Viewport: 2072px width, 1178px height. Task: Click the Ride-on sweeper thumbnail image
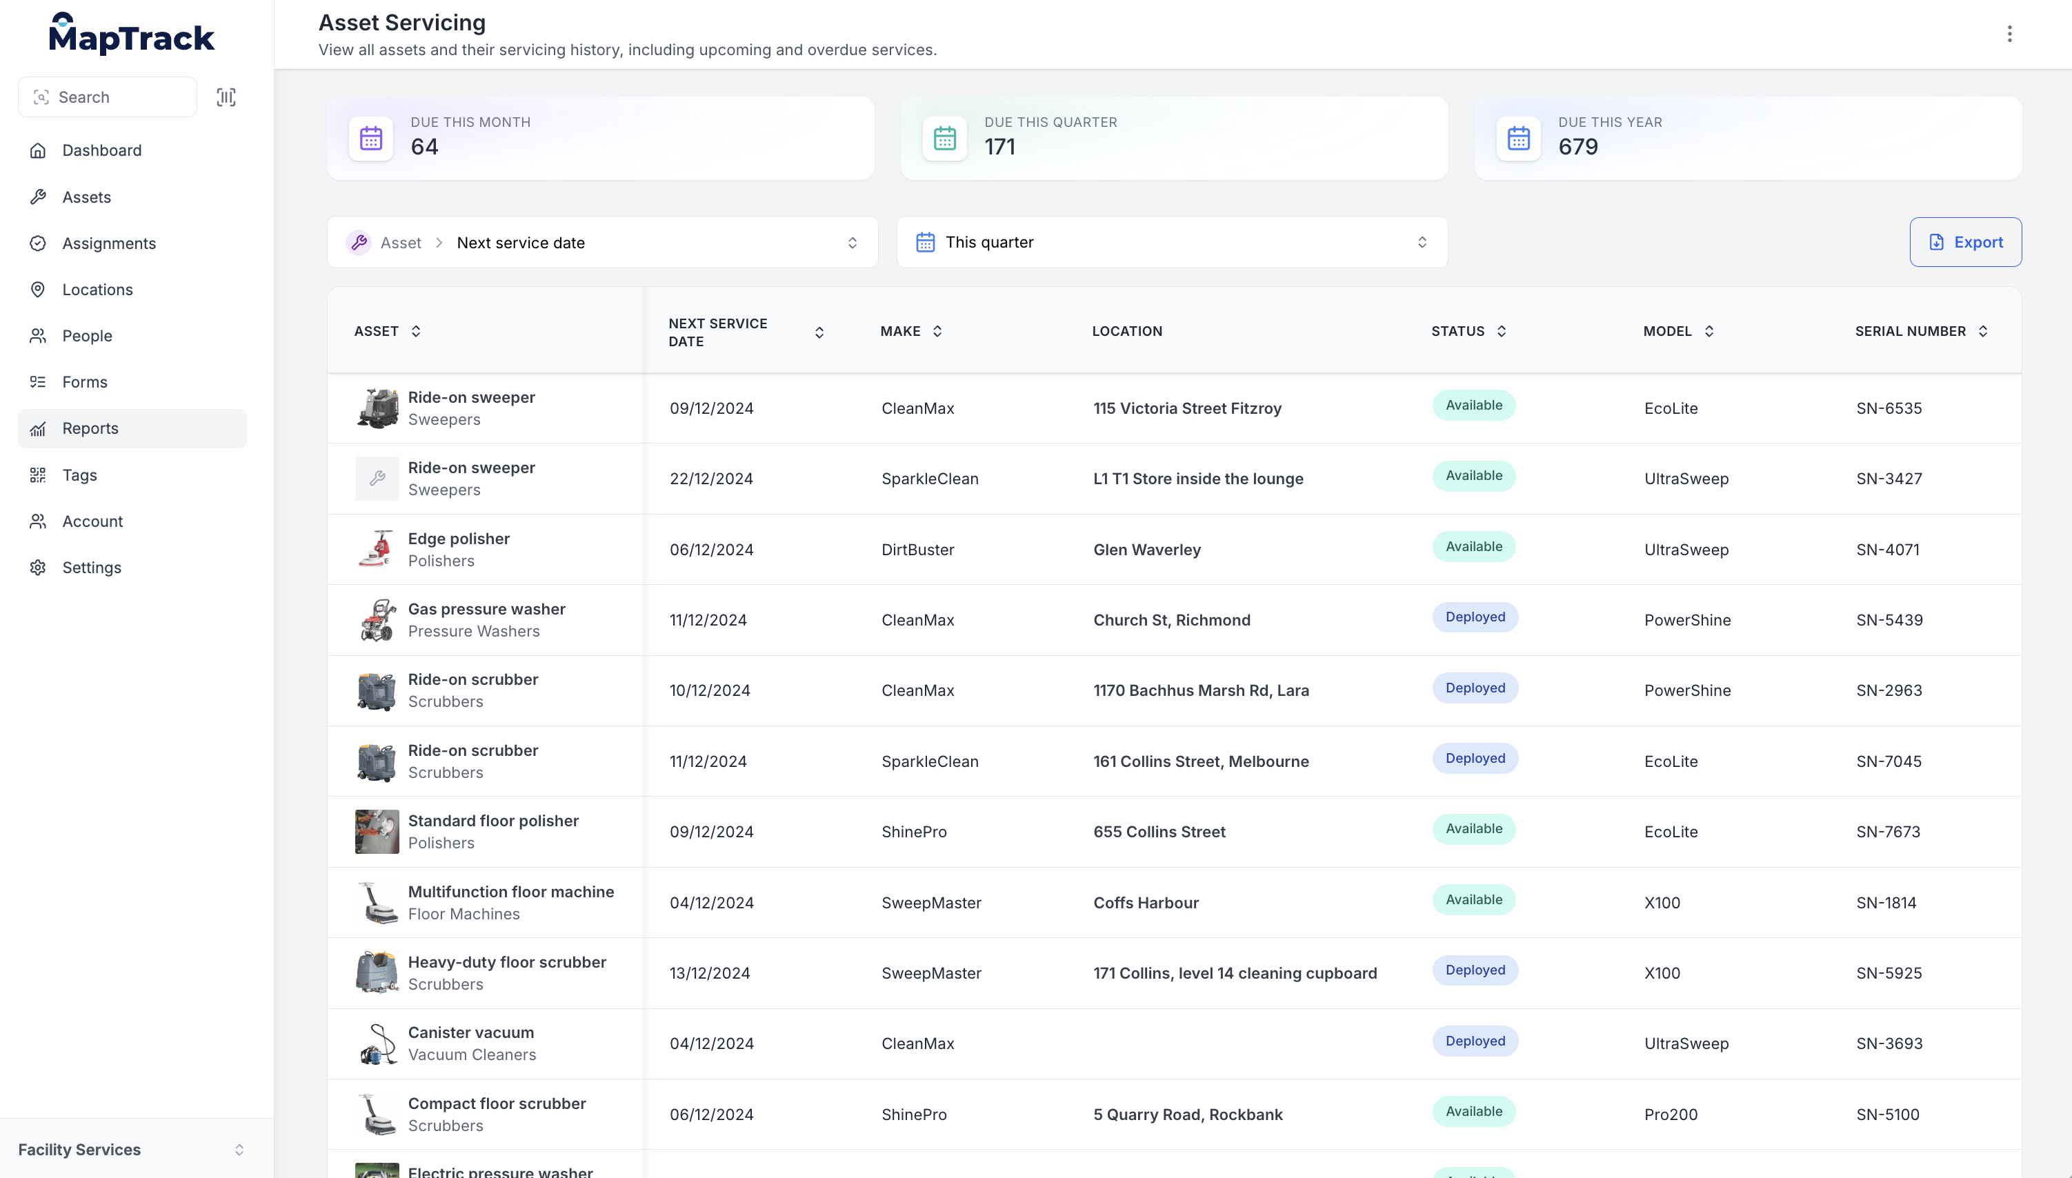coord(377,408)
